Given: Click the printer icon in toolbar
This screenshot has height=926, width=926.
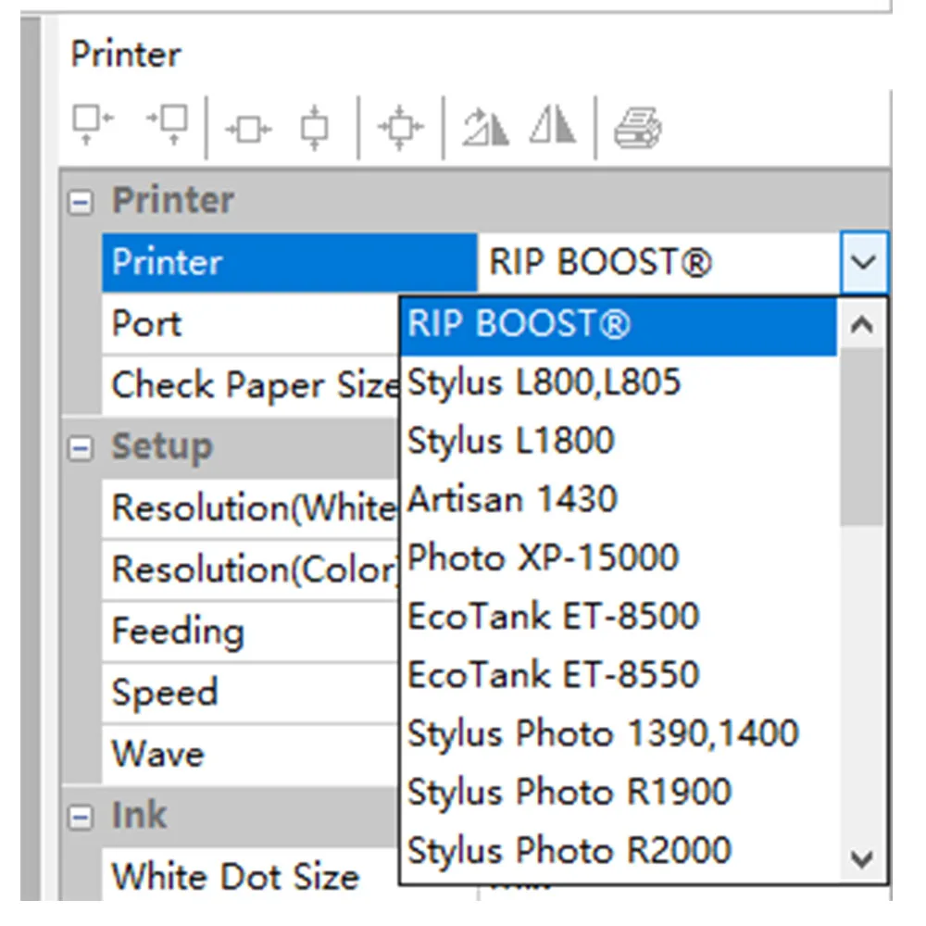Looking at the screenshot, I should 638,126.
